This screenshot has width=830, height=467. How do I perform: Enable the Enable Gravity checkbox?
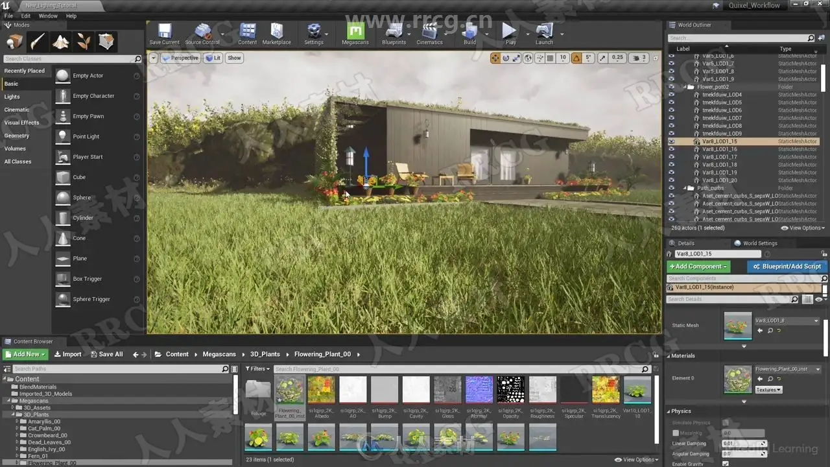point(726,464)
